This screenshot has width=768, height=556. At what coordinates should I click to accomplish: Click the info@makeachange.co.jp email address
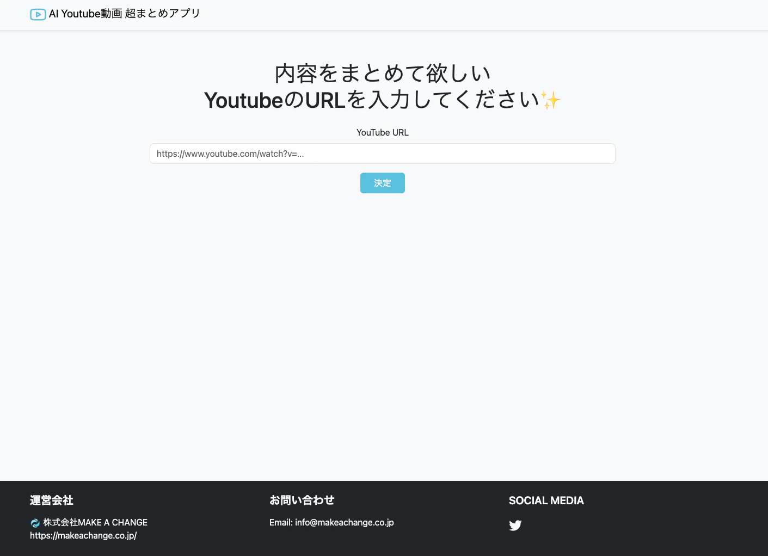tap(345, 522)
